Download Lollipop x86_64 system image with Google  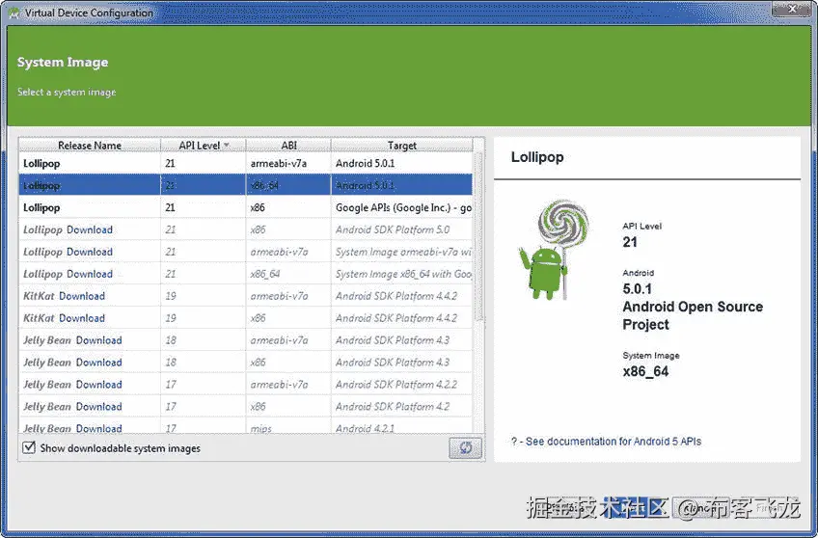coord(89,274)
